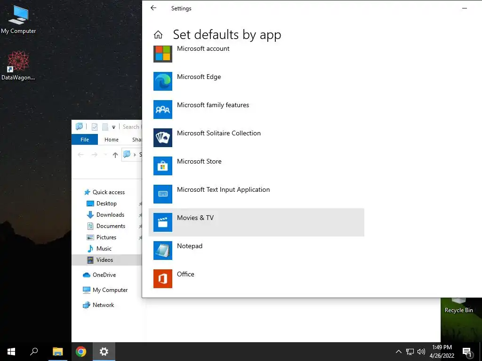Viewport: 482px width, 361px height.
Task: Show hidden tray icons chevron
Action: click(398, 352)
